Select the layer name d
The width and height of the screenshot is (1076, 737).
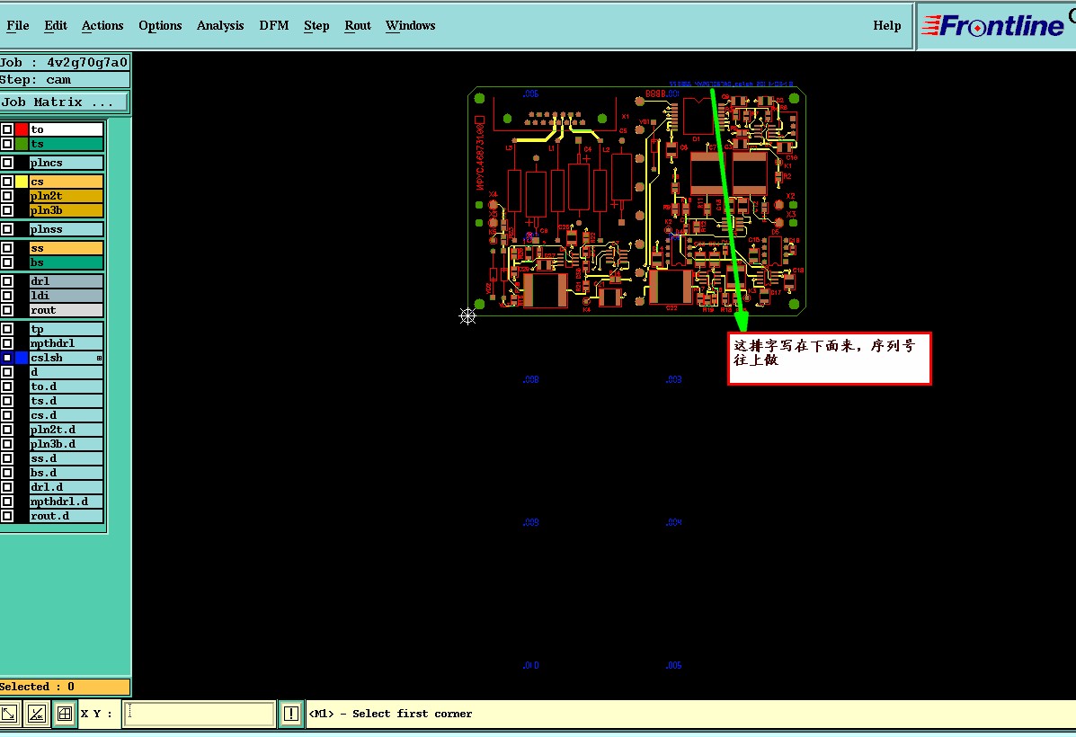pyautogui.click(x=66, y=372)
